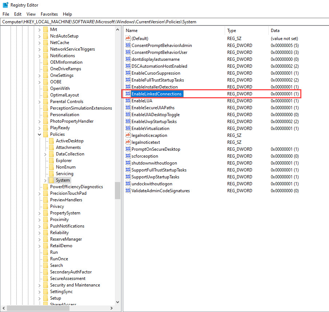The width and height of the screenshot is (329, 312).
Task: Select the SecureAssessment key
Action: click(x=68, y=279)
